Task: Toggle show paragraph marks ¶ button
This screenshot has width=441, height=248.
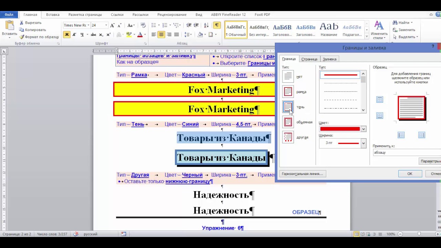Action: click(217, 25)
